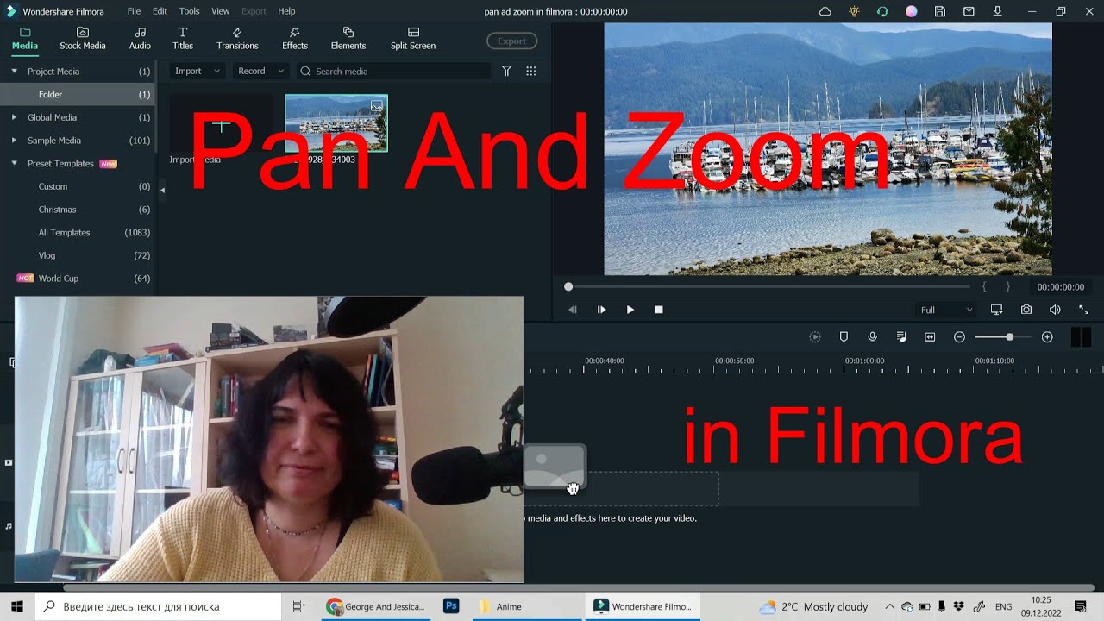
Task: Click the mark out bracket
Action: click(x=1007, y=286)
